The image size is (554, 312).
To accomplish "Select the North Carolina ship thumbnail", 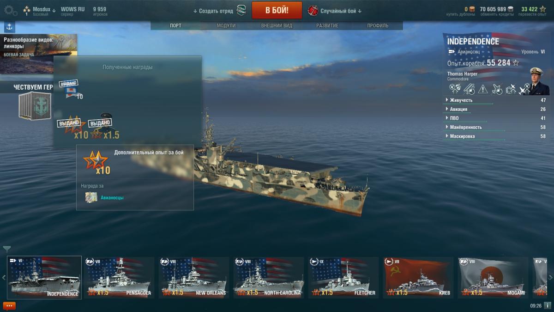I will [x=268, y=277].
